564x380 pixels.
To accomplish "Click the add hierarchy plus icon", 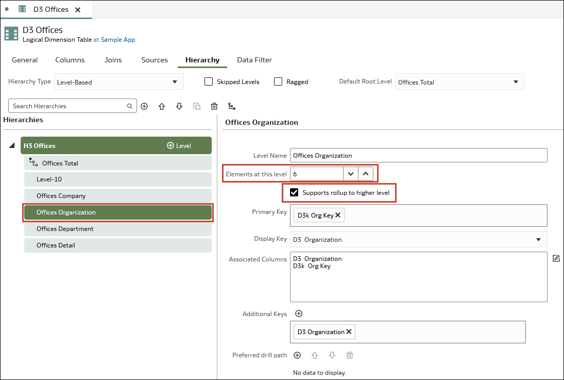I will [144, 106].
